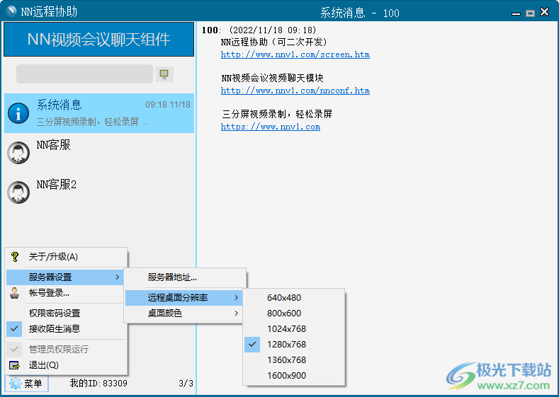Click the 我的ID: 83309 text
Screen dimensions: 559x397
click(x=98, y=384)
